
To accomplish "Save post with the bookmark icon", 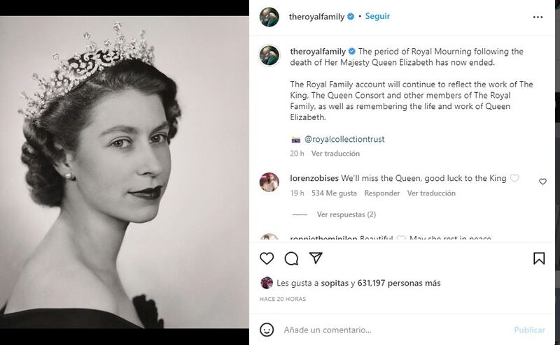I will point(539,258).
